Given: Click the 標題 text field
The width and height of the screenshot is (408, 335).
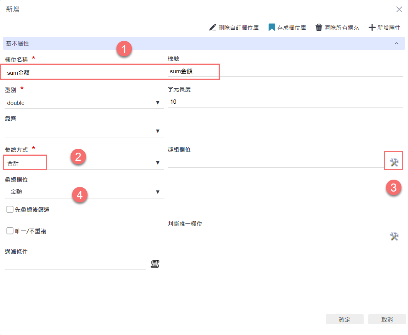Looking at the screenshot, I should pyautogui.click(x=285, y=71).
